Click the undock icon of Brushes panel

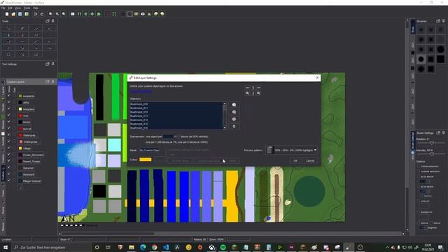(x=438, y=21)
